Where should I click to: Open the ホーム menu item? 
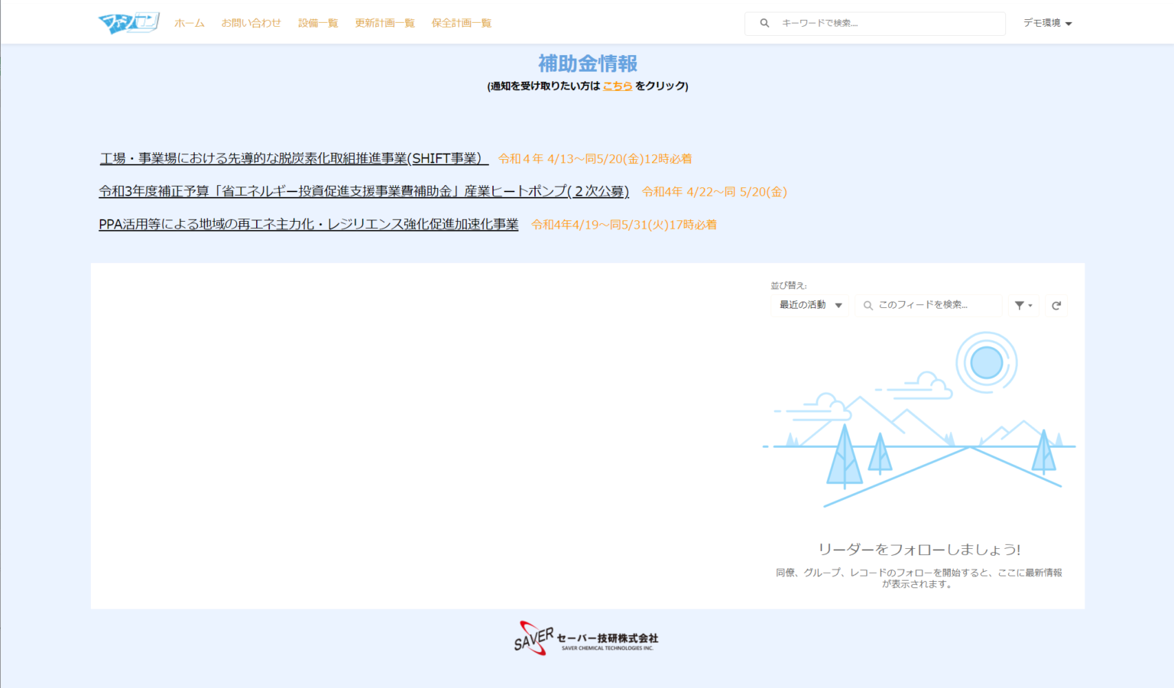point(190,23)
